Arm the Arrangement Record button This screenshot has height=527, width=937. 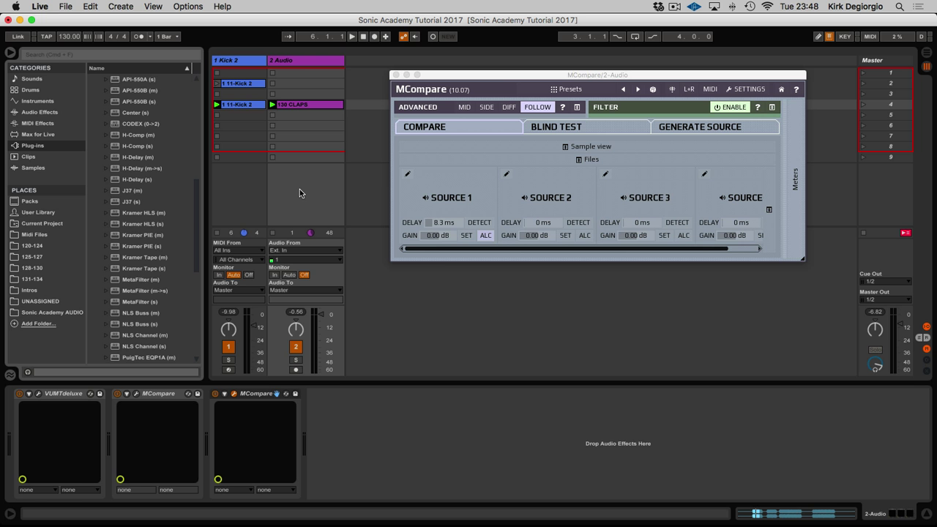coord(374,37)
